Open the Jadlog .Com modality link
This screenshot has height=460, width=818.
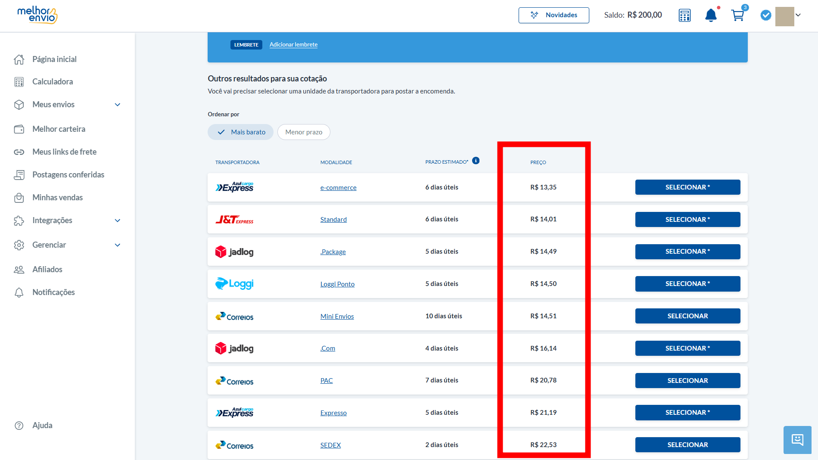pyautogui.click(x=328, y=348)
